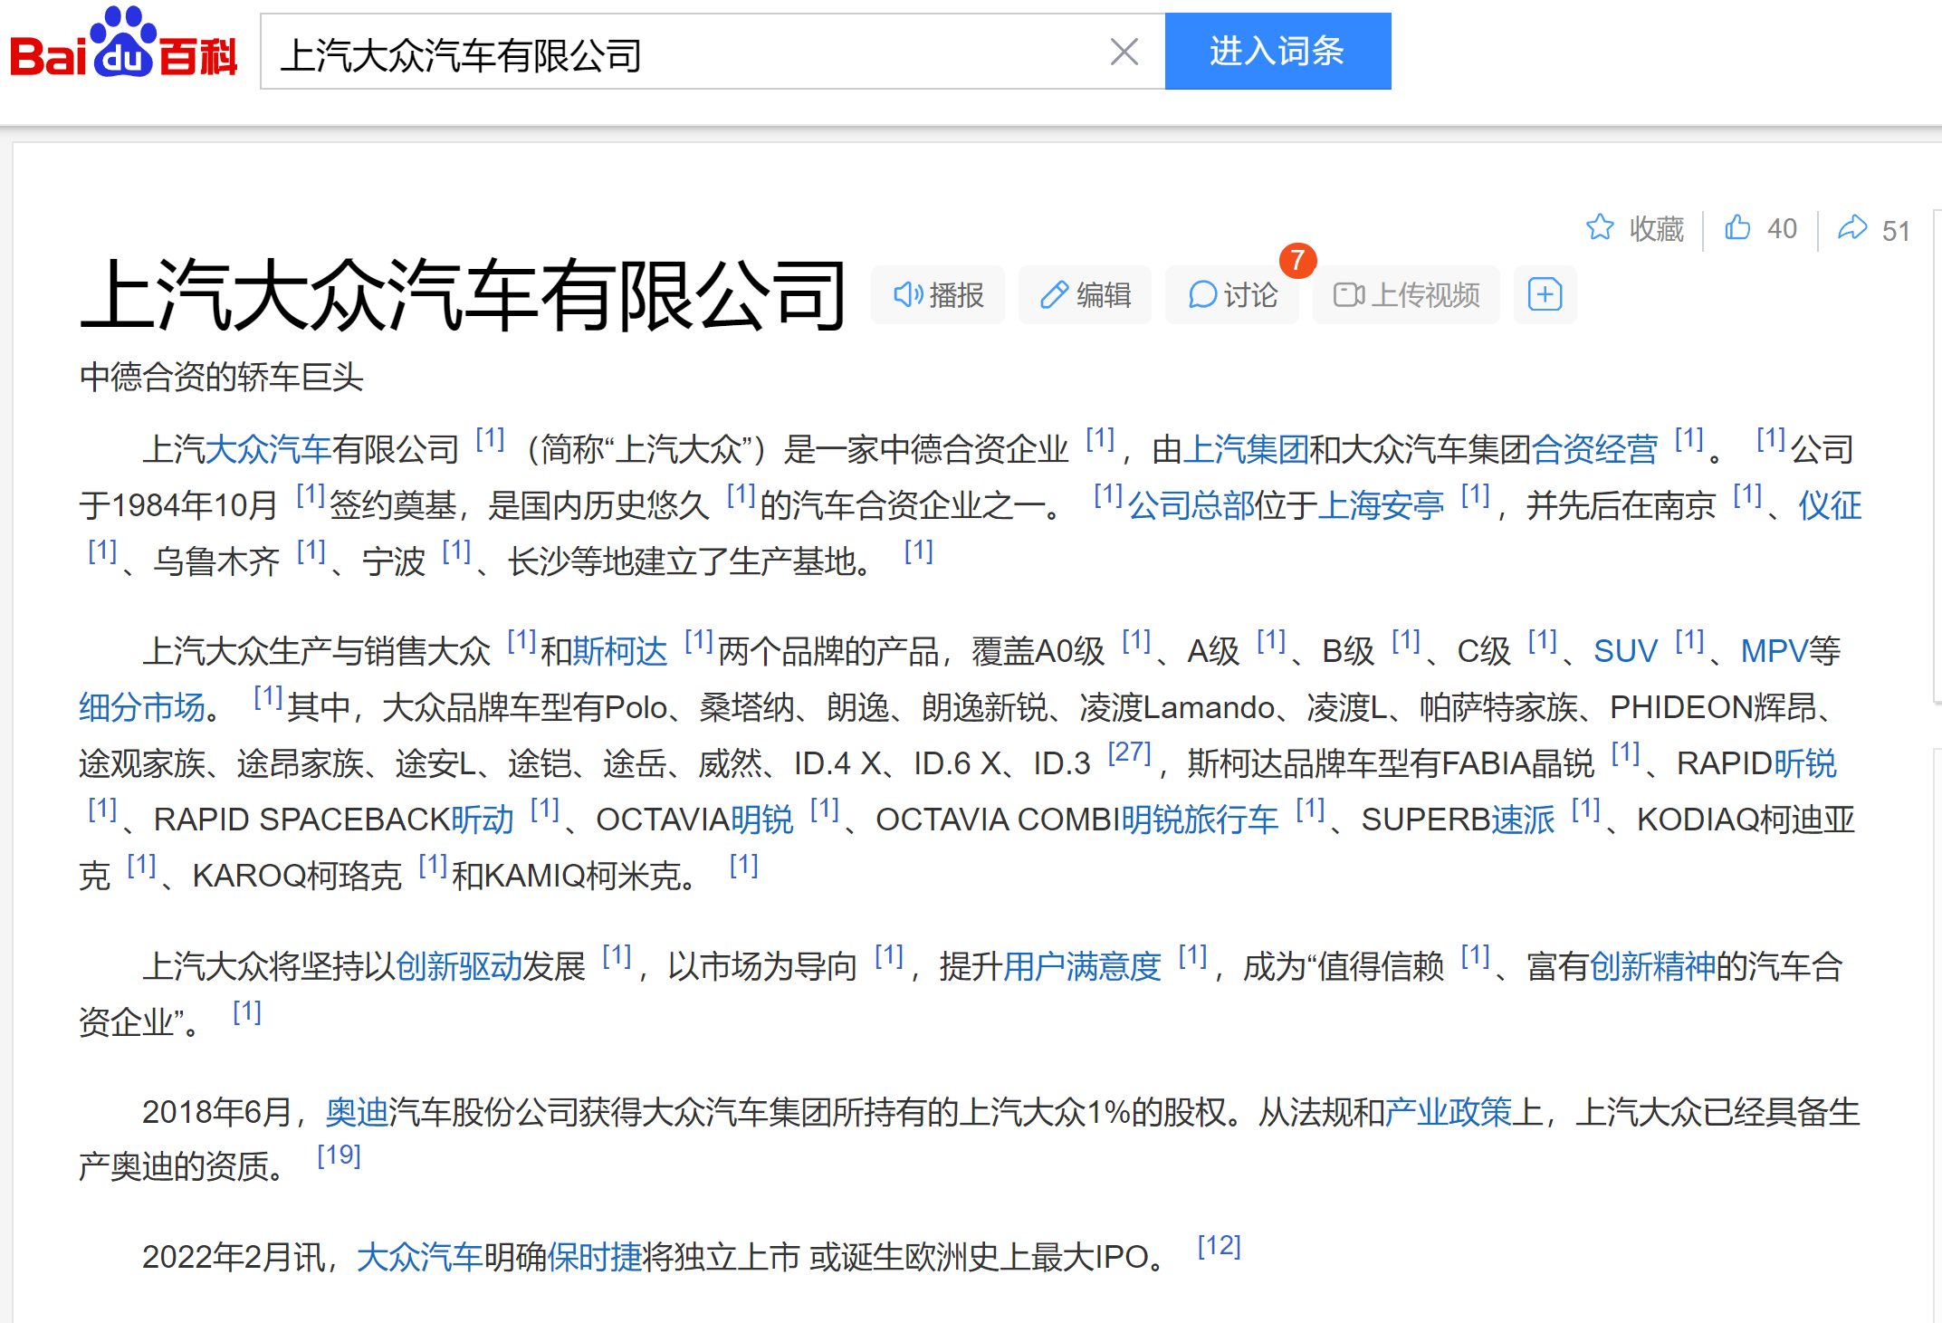1942x1323 pixels.
Task: Open the 昕动 link after RAPID SPACEBACK
Action: coord(483,820)
